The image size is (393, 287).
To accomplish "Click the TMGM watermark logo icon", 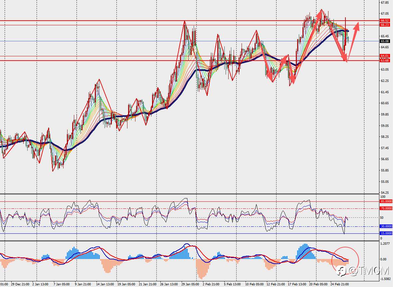I will [x=341, y=271].
